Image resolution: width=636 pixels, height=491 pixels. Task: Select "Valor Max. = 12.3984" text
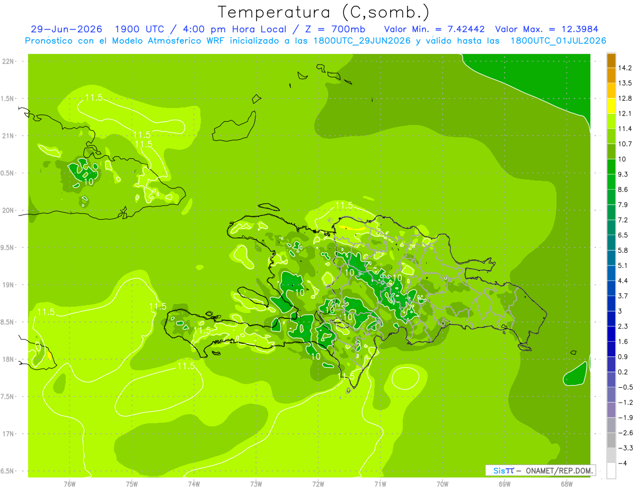click(x=547, y=29)
